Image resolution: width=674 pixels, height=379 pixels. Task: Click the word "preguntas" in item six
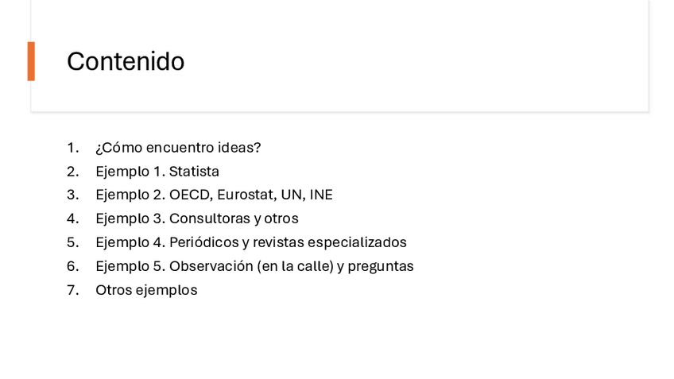click(x=382, y=266)
